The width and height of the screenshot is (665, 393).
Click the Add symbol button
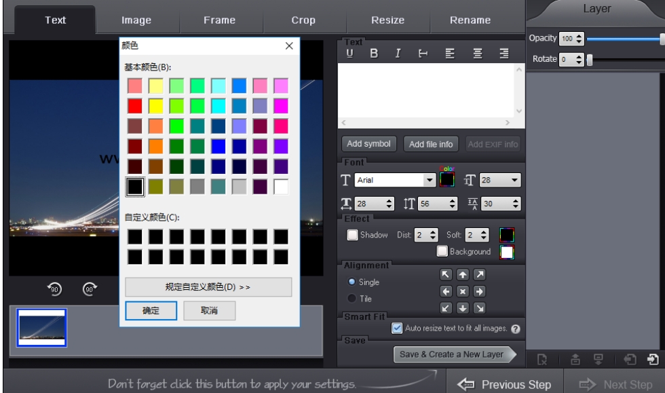click(368, 144)
